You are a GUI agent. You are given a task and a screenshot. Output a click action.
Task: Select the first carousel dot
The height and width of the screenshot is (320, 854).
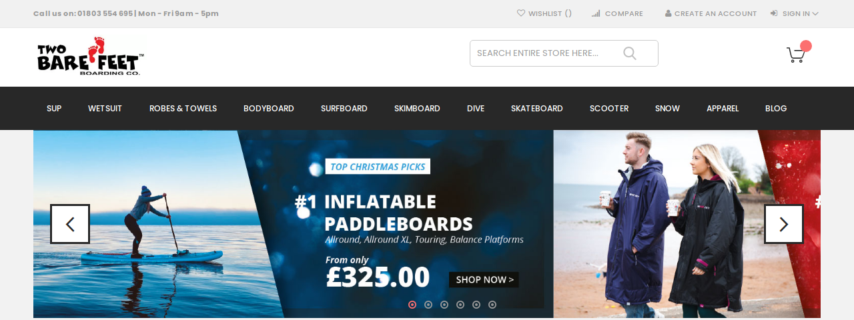(x=412, y=305)
